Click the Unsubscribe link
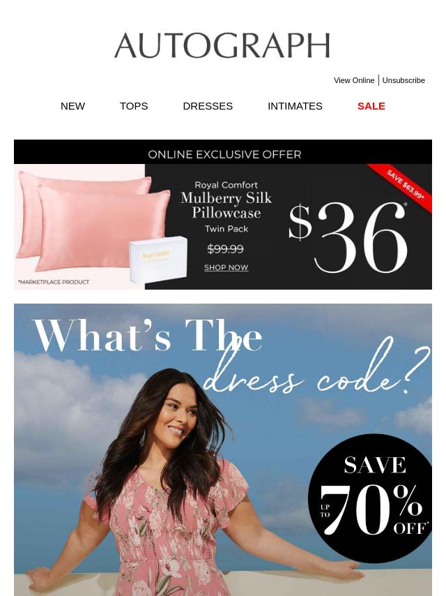Viewport: 446px width, 596px height. [403, 80]
